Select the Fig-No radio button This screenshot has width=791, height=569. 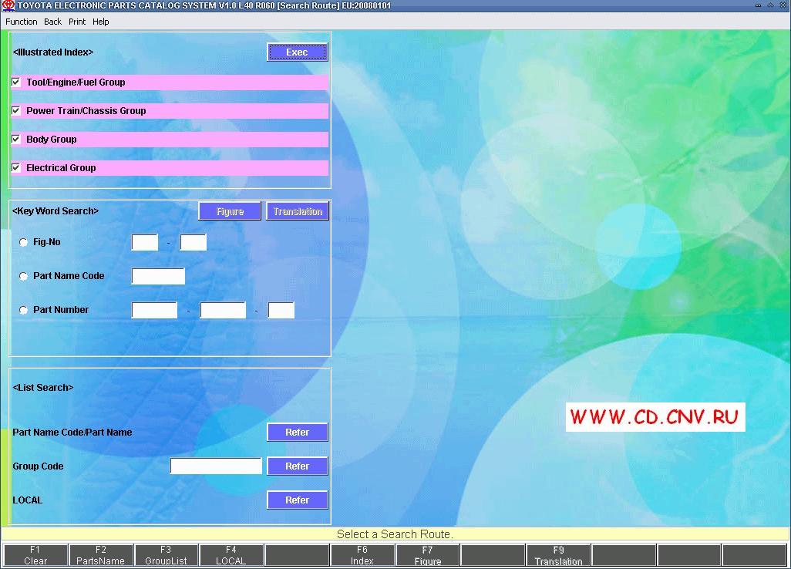tap(23, 242)
